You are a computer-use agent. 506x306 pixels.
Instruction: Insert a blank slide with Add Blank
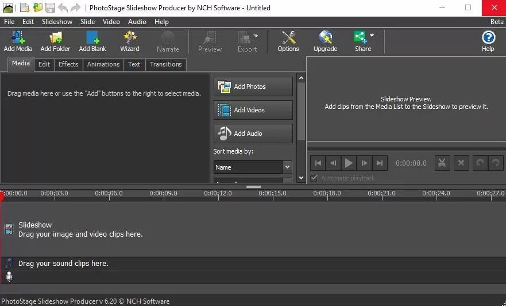92,41
